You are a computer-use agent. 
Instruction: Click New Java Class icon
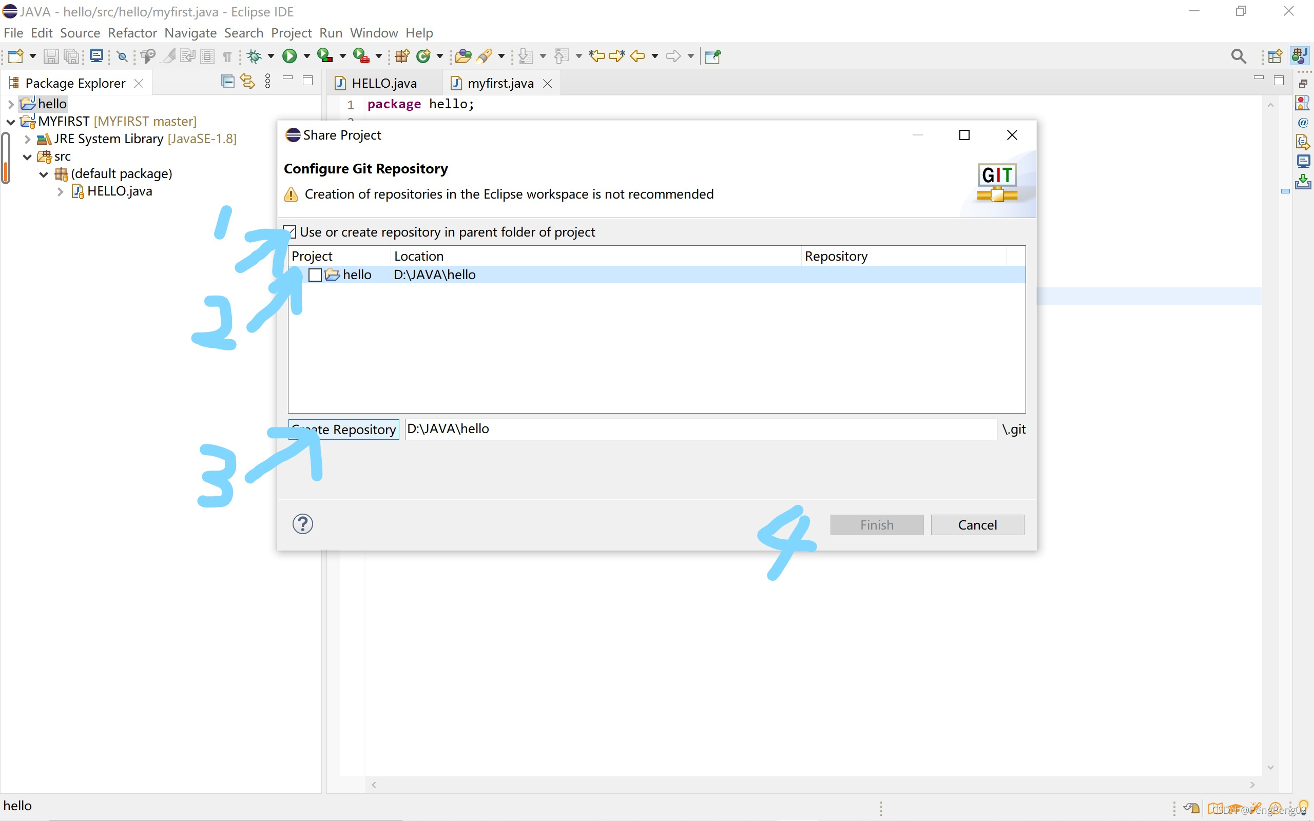pos(423,56)
